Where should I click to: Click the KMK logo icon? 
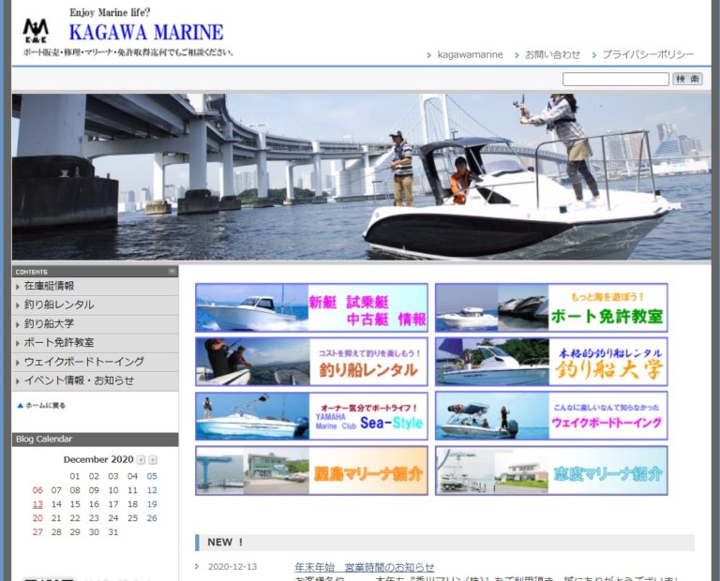36,31
